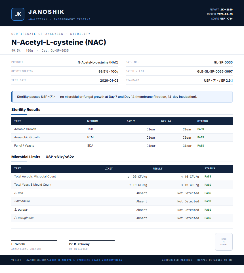This screenshot has height=273, width=244.
Task: Click the DAY 14 column header
Action: click(166, 121)
